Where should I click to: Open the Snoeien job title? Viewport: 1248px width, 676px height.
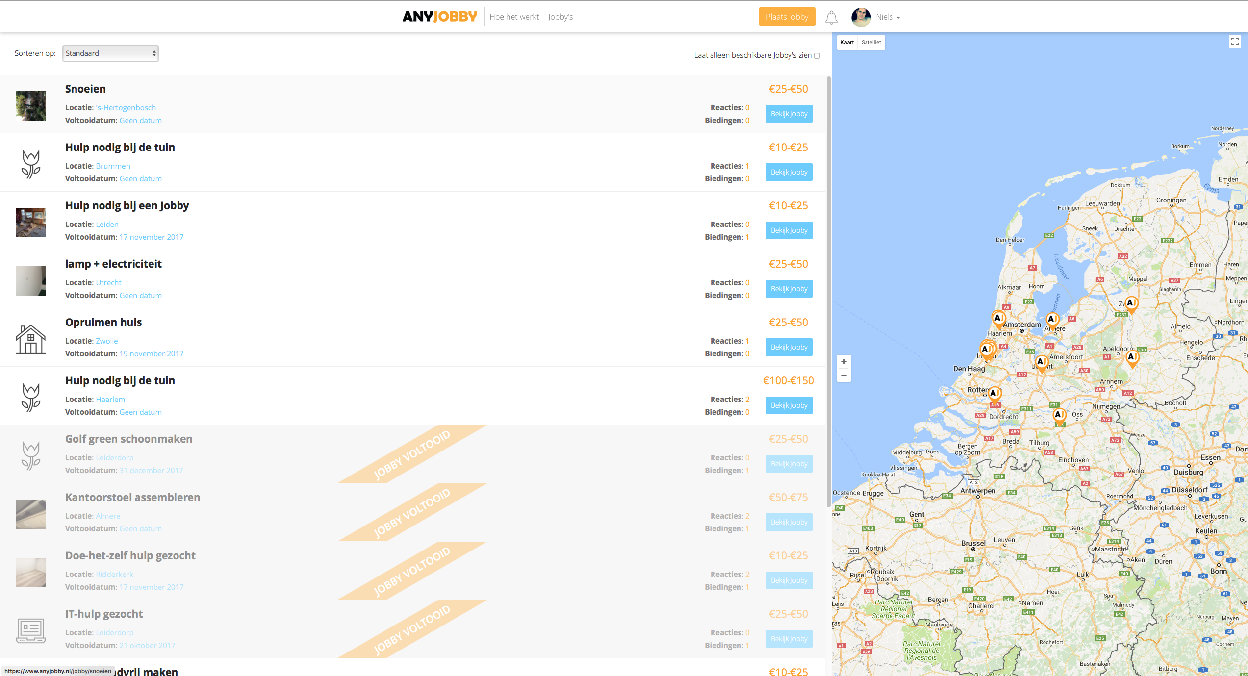coord(85,89)
